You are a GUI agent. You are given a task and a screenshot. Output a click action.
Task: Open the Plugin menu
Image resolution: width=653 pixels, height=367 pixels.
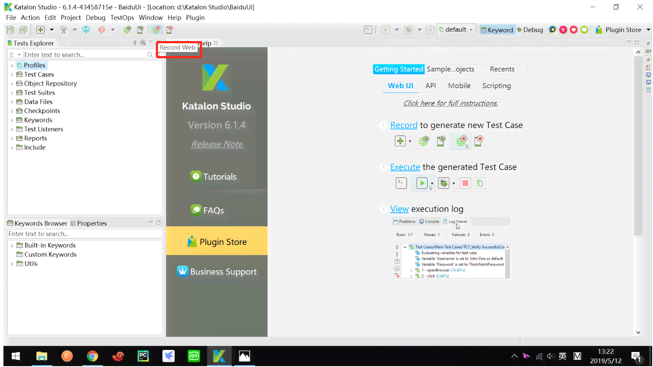[x=195, y=18]
